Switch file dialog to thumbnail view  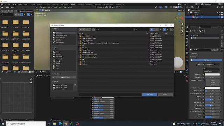(157, 29)
